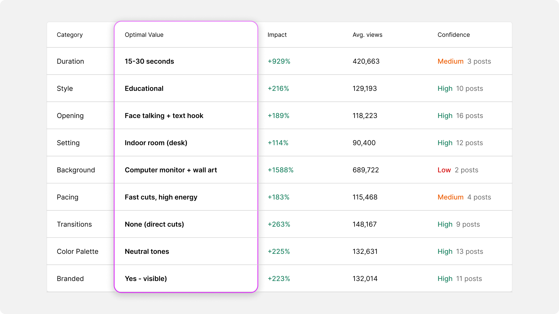Click the Educational style value
This screenshot has width=559, height=314.
pos(144,88)
